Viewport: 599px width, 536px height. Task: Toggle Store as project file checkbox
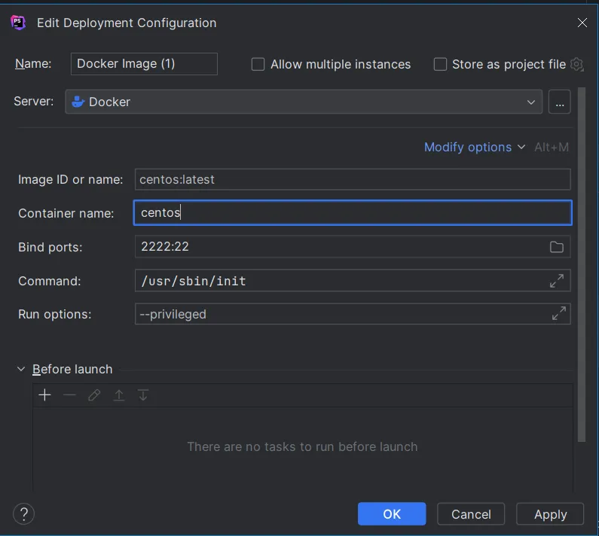[440, 64]
